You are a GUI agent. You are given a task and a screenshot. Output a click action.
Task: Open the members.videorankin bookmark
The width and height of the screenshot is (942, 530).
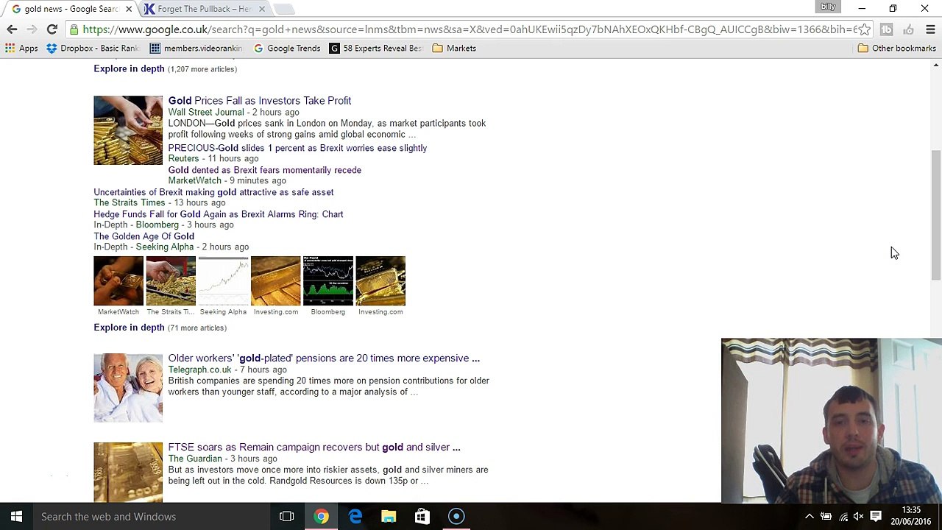pos(196,49)
